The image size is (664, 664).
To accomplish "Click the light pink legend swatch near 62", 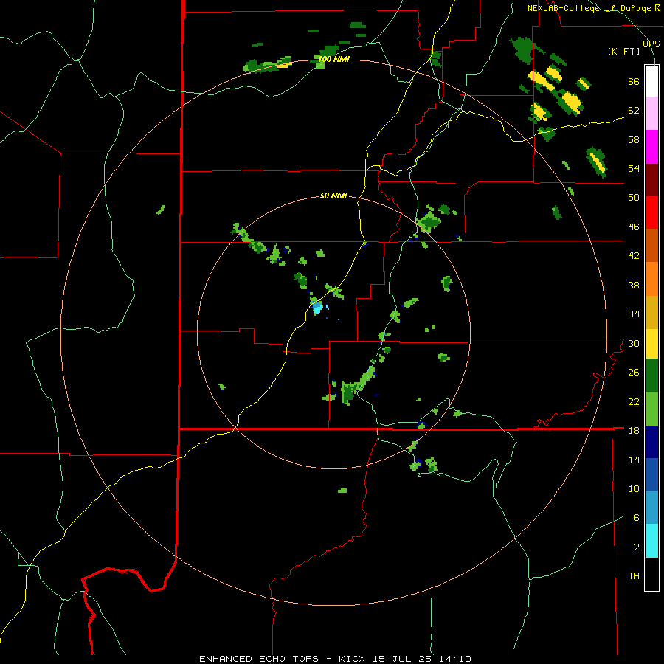I will 651,113.
